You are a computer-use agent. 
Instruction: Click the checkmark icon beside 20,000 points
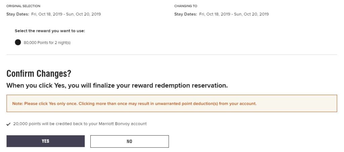coord(8,124)
